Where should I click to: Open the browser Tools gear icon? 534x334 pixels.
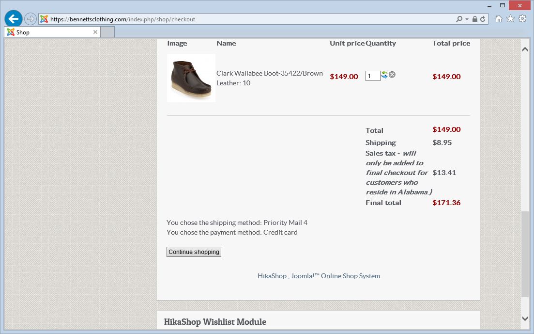point(522,19)
